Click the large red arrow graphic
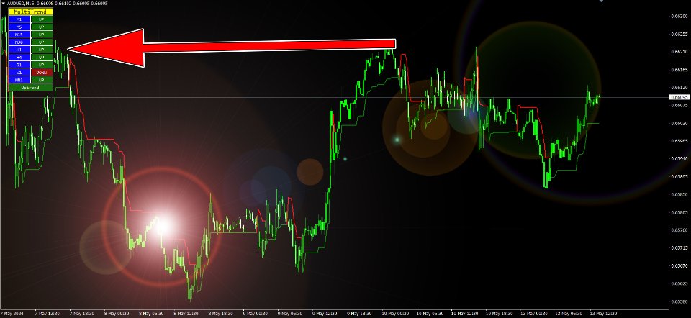Viewport: 691px width, 318px height. point(230,49)
